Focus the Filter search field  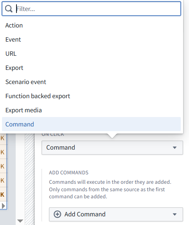[x=91, y=9]
